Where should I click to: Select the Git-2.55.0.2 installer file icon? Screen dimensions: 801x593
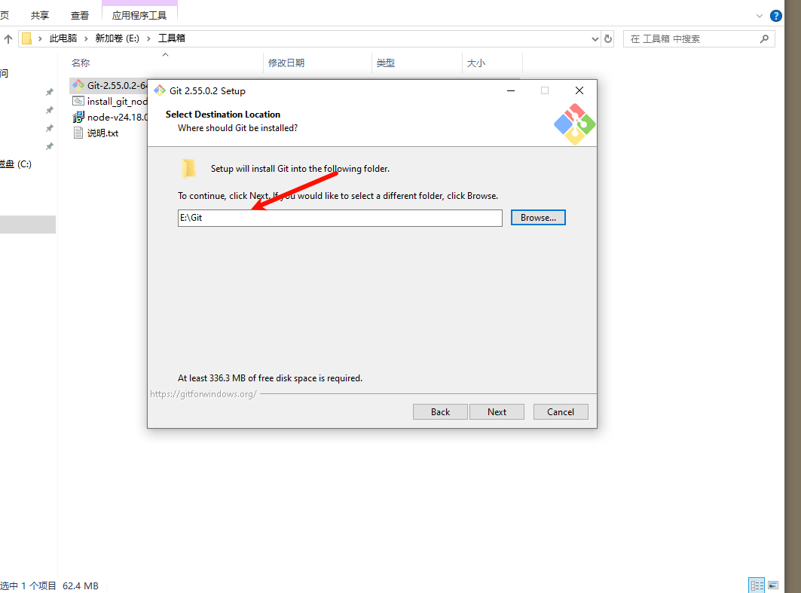coord(78,85)
